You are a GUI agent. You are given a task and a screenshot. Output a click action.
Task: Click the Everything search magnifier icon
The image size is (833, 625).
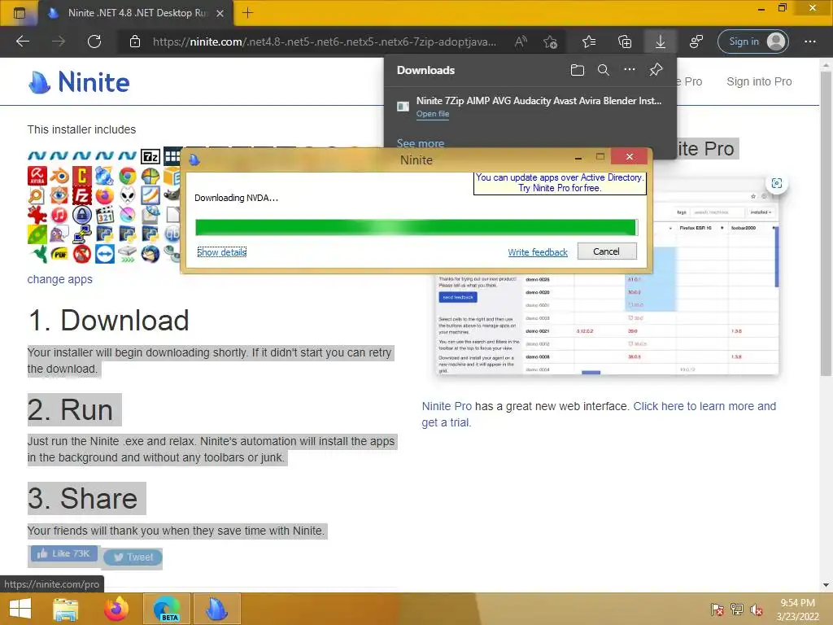pyautogui.click(x=37, y=195)
